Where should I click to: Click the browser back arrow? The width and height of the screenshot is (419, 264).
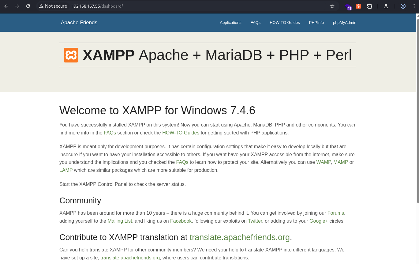click(x=6, y=6)
